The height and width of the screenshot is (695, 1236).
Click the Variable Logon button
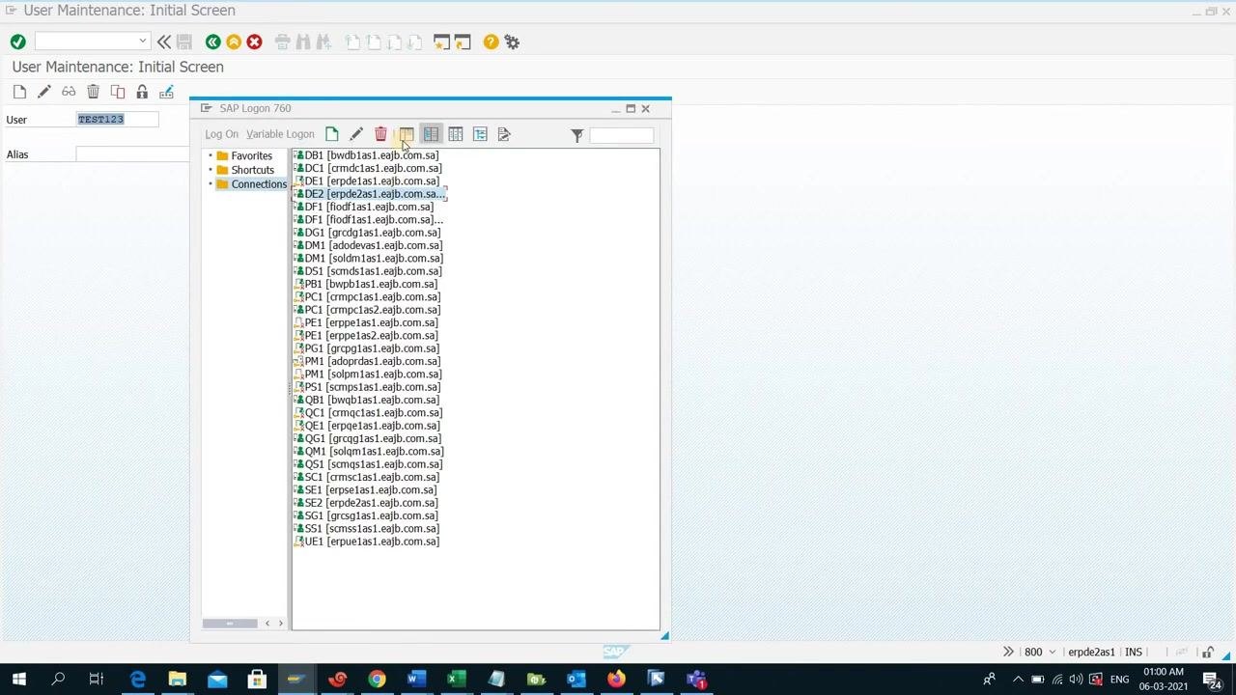280,134
